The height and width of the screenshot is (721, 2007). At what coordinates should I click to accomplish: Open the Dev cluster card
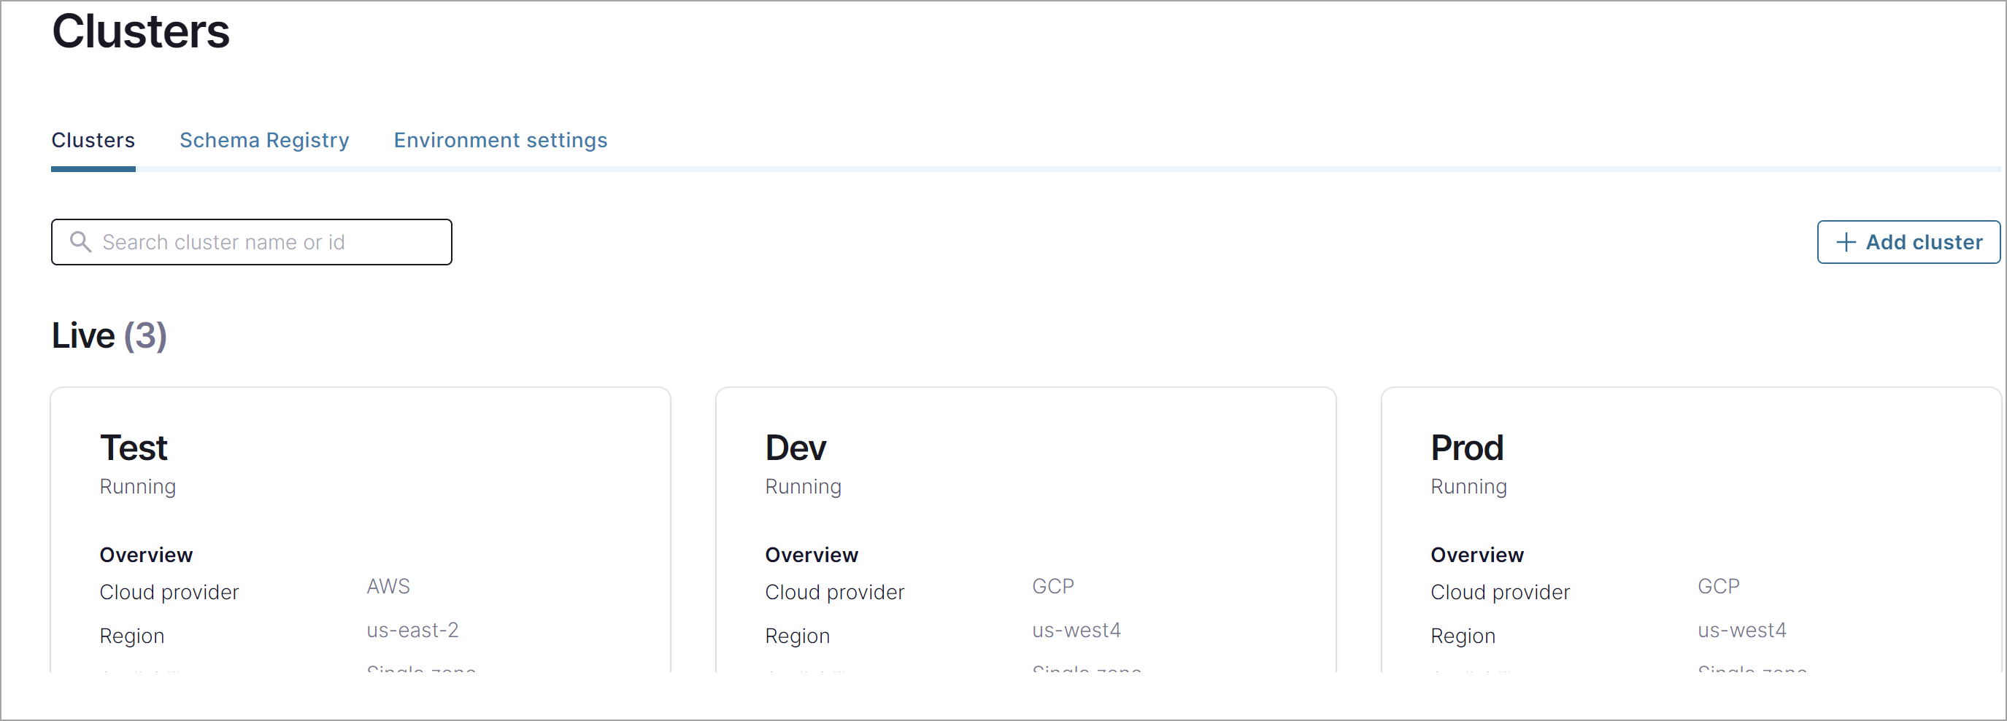[x=1026, y=529]
